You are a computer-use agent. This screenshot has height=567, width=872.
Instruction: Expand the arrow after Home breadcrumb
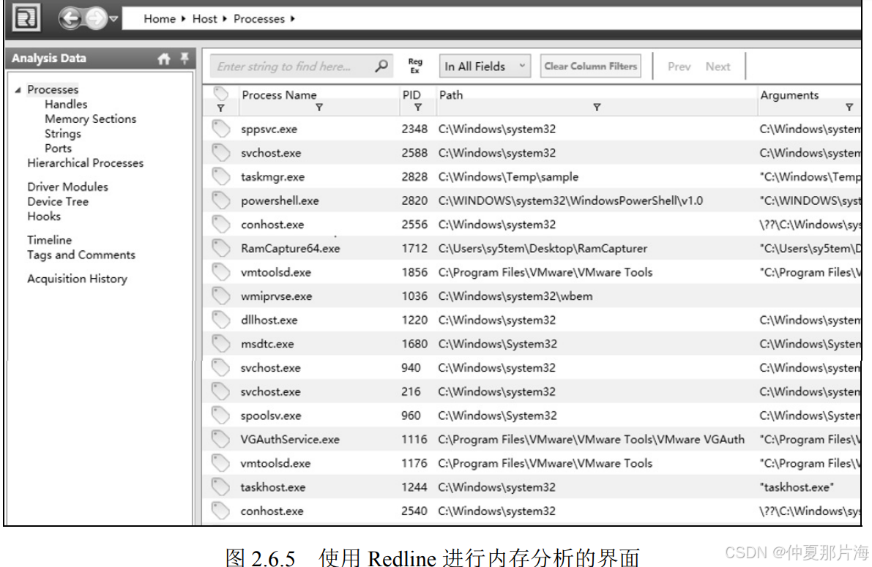tap(184, 19)
